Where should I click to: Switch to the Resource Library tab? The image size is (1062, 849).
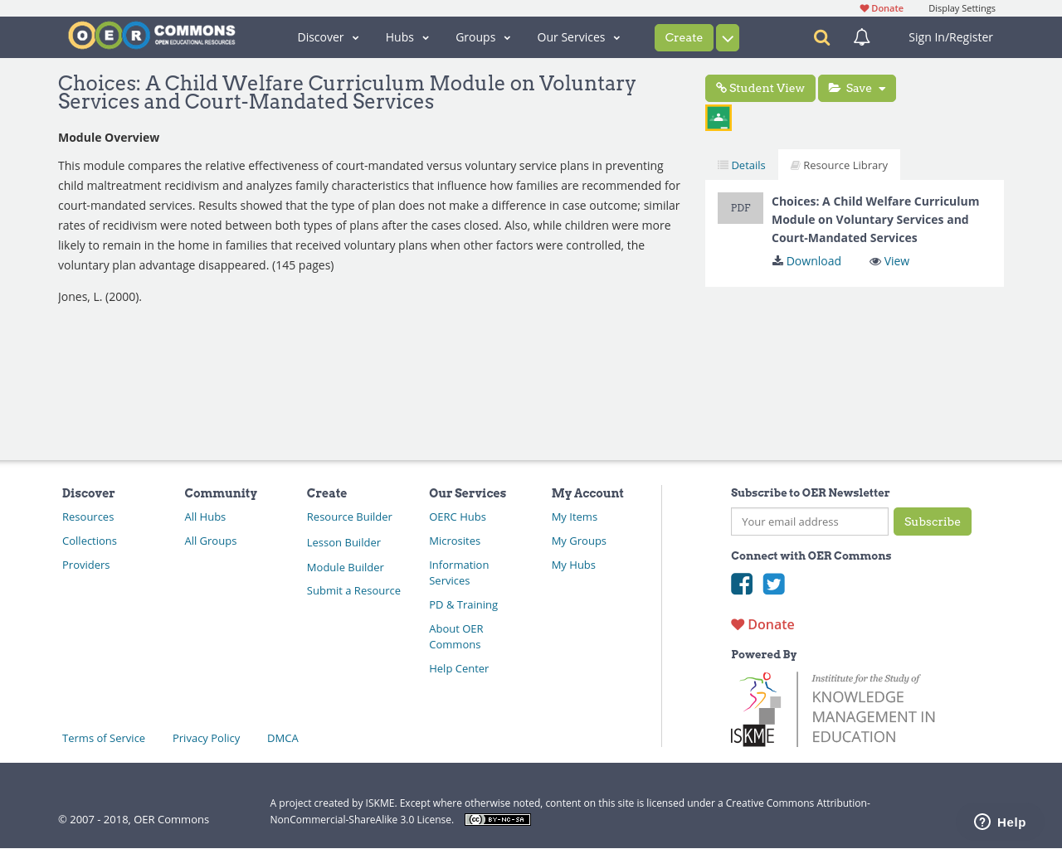pos(839,163)
